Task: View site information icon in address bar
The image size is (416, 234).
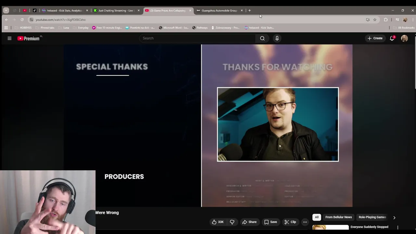Action: (x=31, y=19)
